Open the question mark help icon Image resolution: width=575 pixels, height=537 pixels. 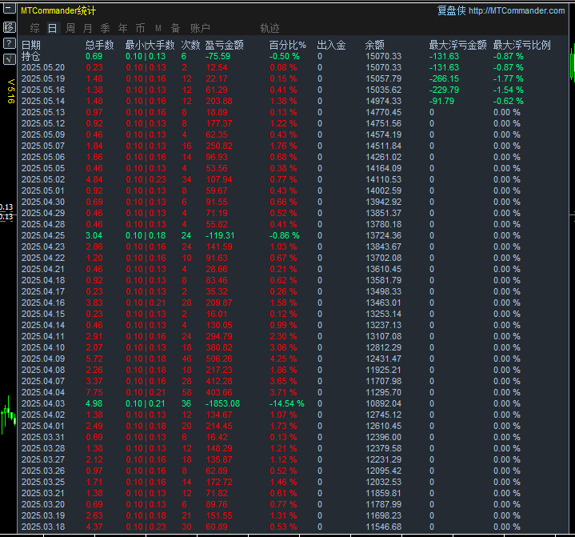[x=9, y=43]
